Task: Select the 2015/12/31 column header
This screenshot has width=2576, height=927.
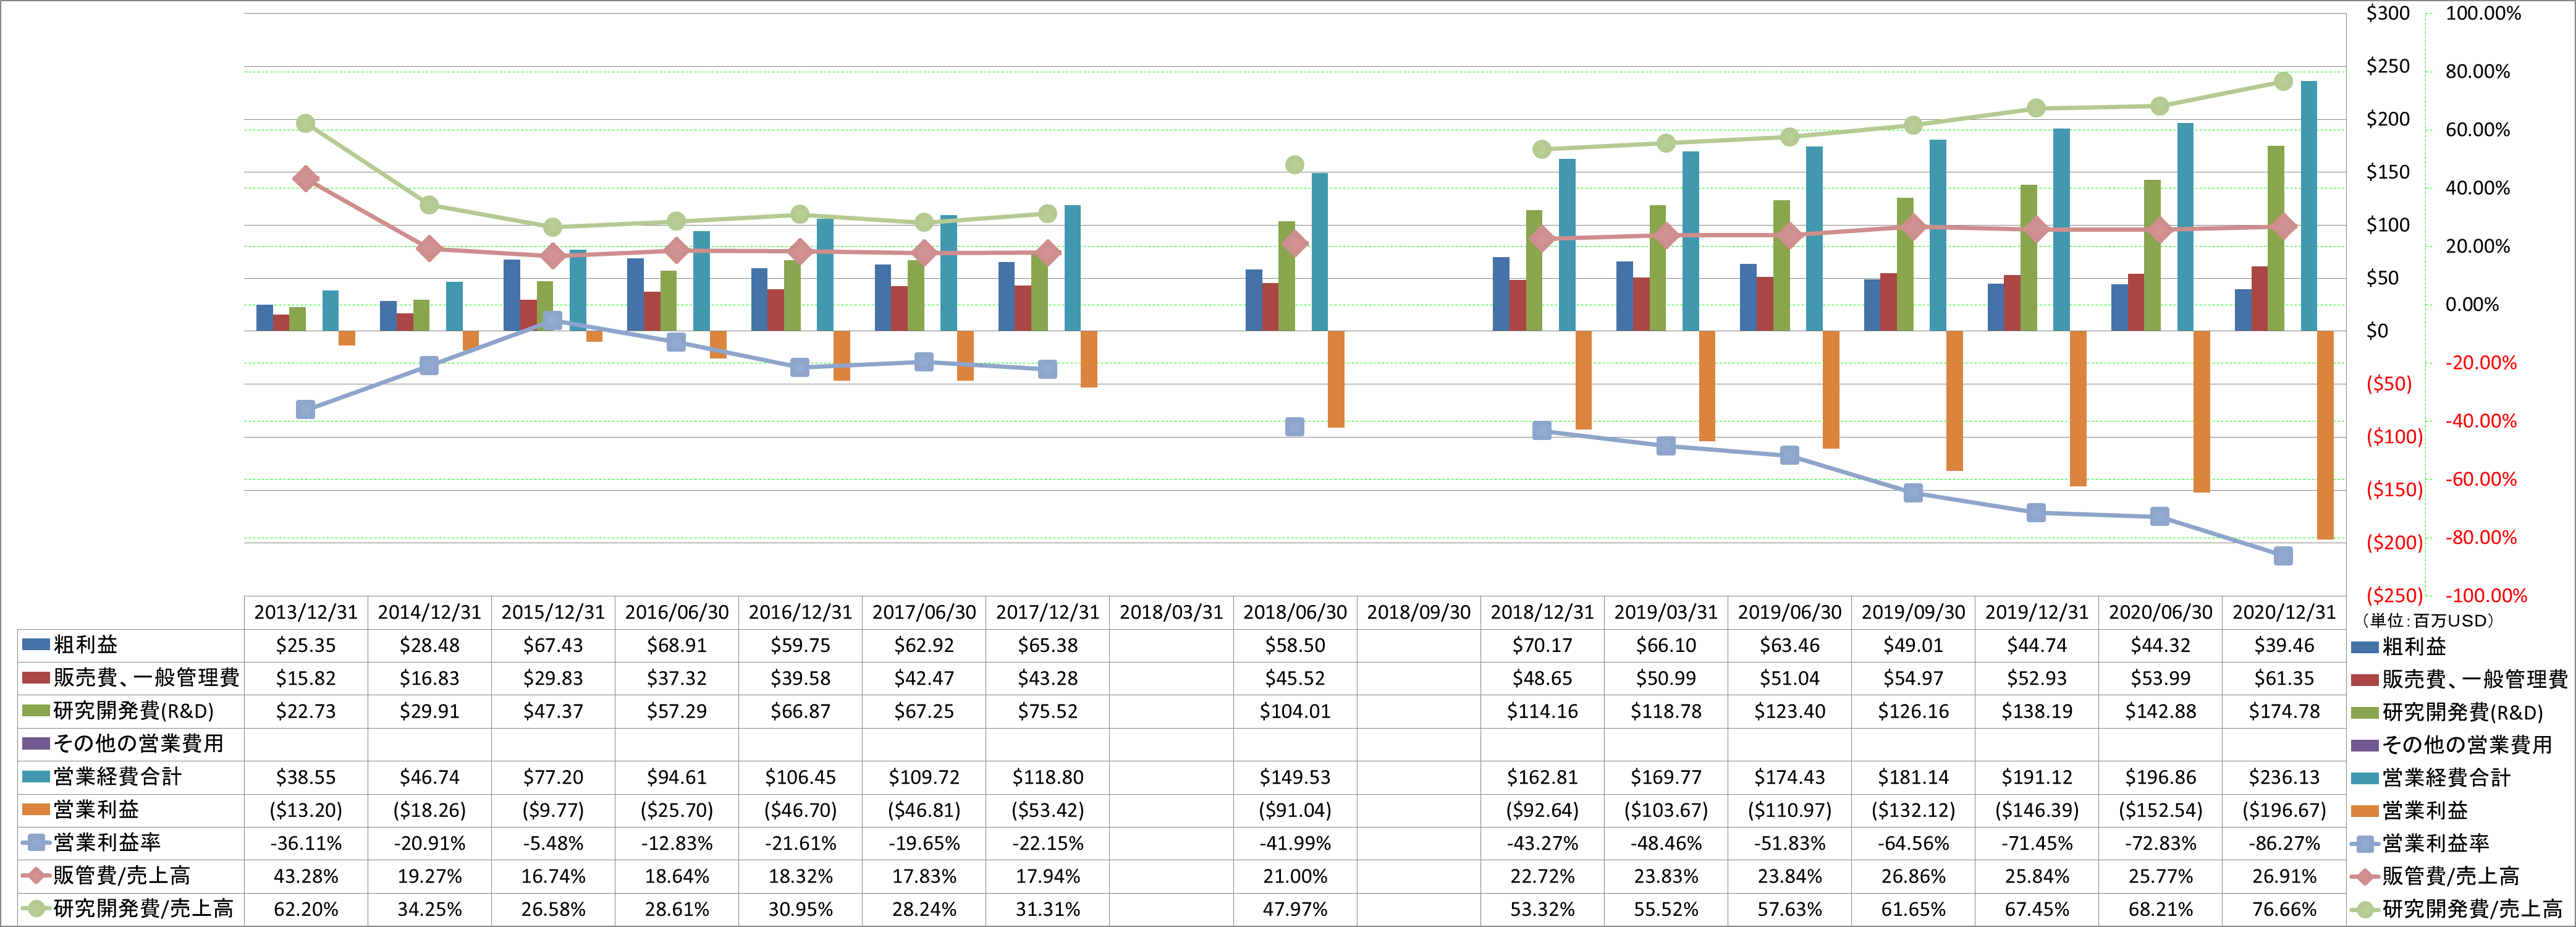Action: pos(553,612)
